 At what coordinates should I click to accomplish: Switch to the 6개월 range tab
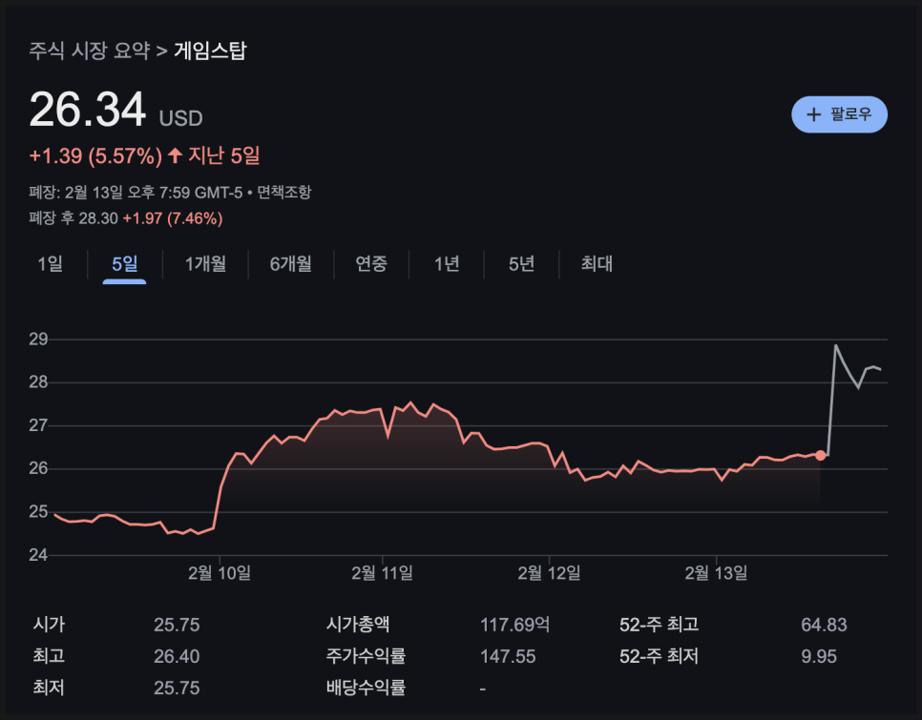(290, 264)
